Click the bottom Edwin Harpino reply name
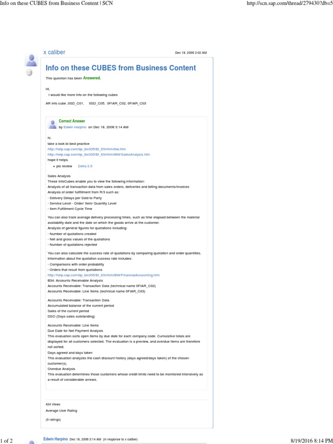The width and height of the screenshot is (333, 444). 55,439
